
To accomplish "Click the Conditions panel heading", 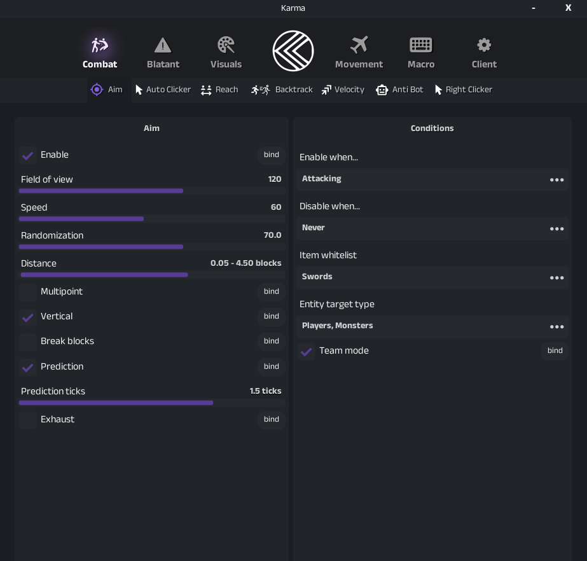I will coord(432,128).
